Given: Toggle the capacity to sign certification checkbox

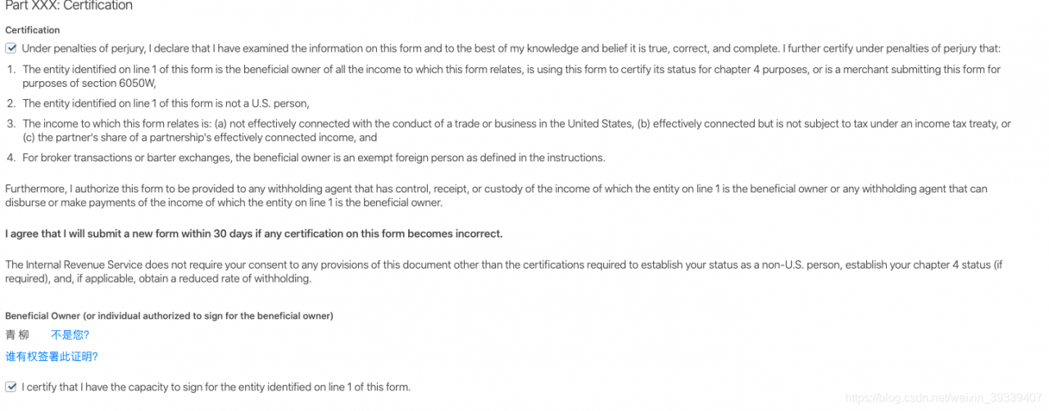Looking at the screenshot, I should point(11,386).
